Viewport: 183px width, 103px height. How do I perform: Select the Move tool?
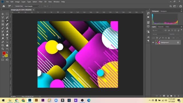point(3,14)
